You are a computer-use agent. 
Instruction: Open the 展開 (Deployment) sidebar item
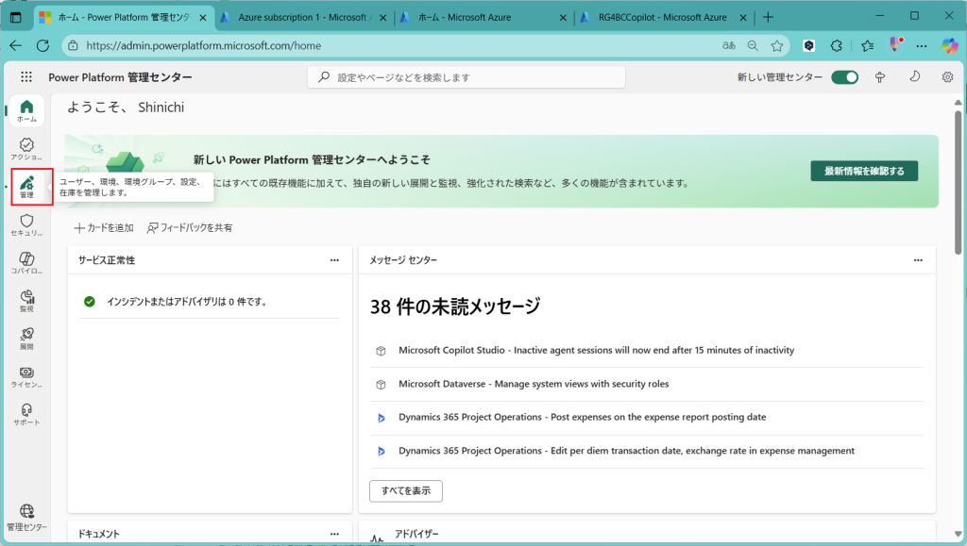coord(26,339)
